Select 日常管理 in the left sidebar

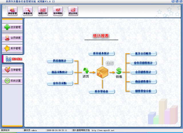[x=12, y=70]
